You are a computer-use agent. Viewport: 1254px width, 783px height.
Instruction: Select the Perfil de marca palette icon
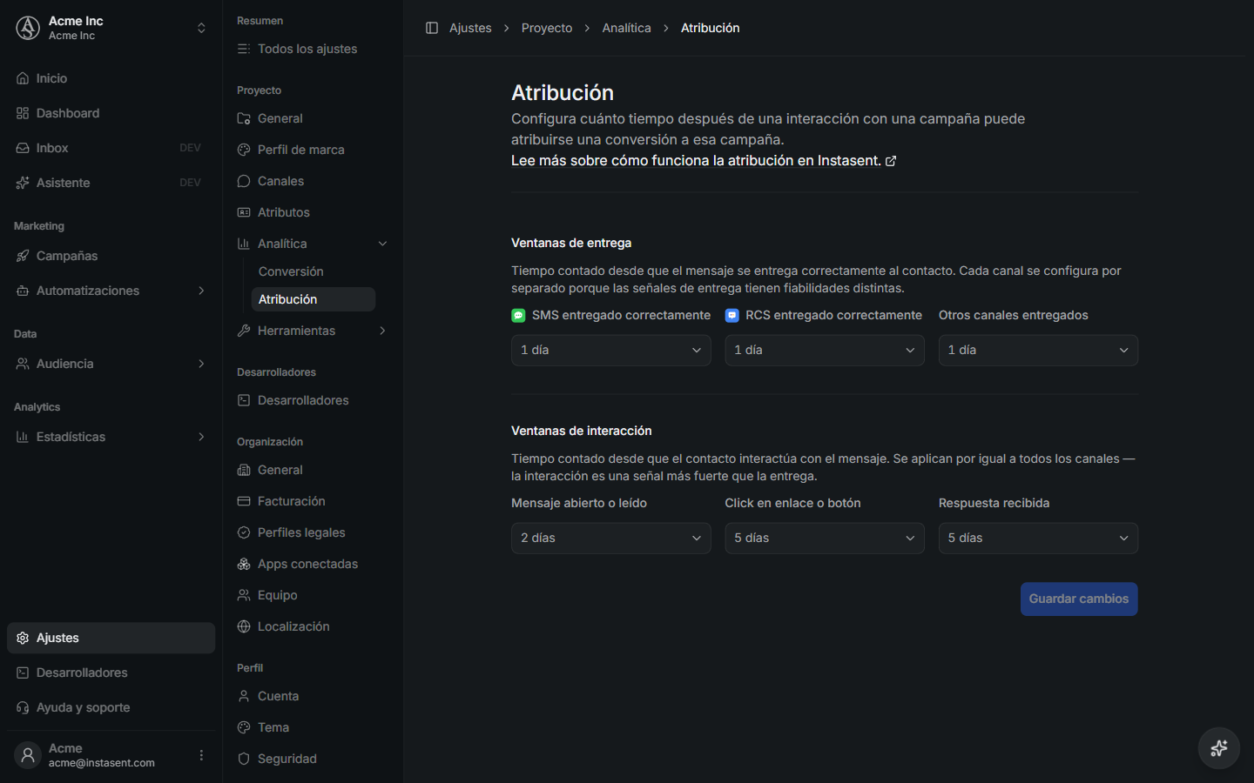[244, 150]
